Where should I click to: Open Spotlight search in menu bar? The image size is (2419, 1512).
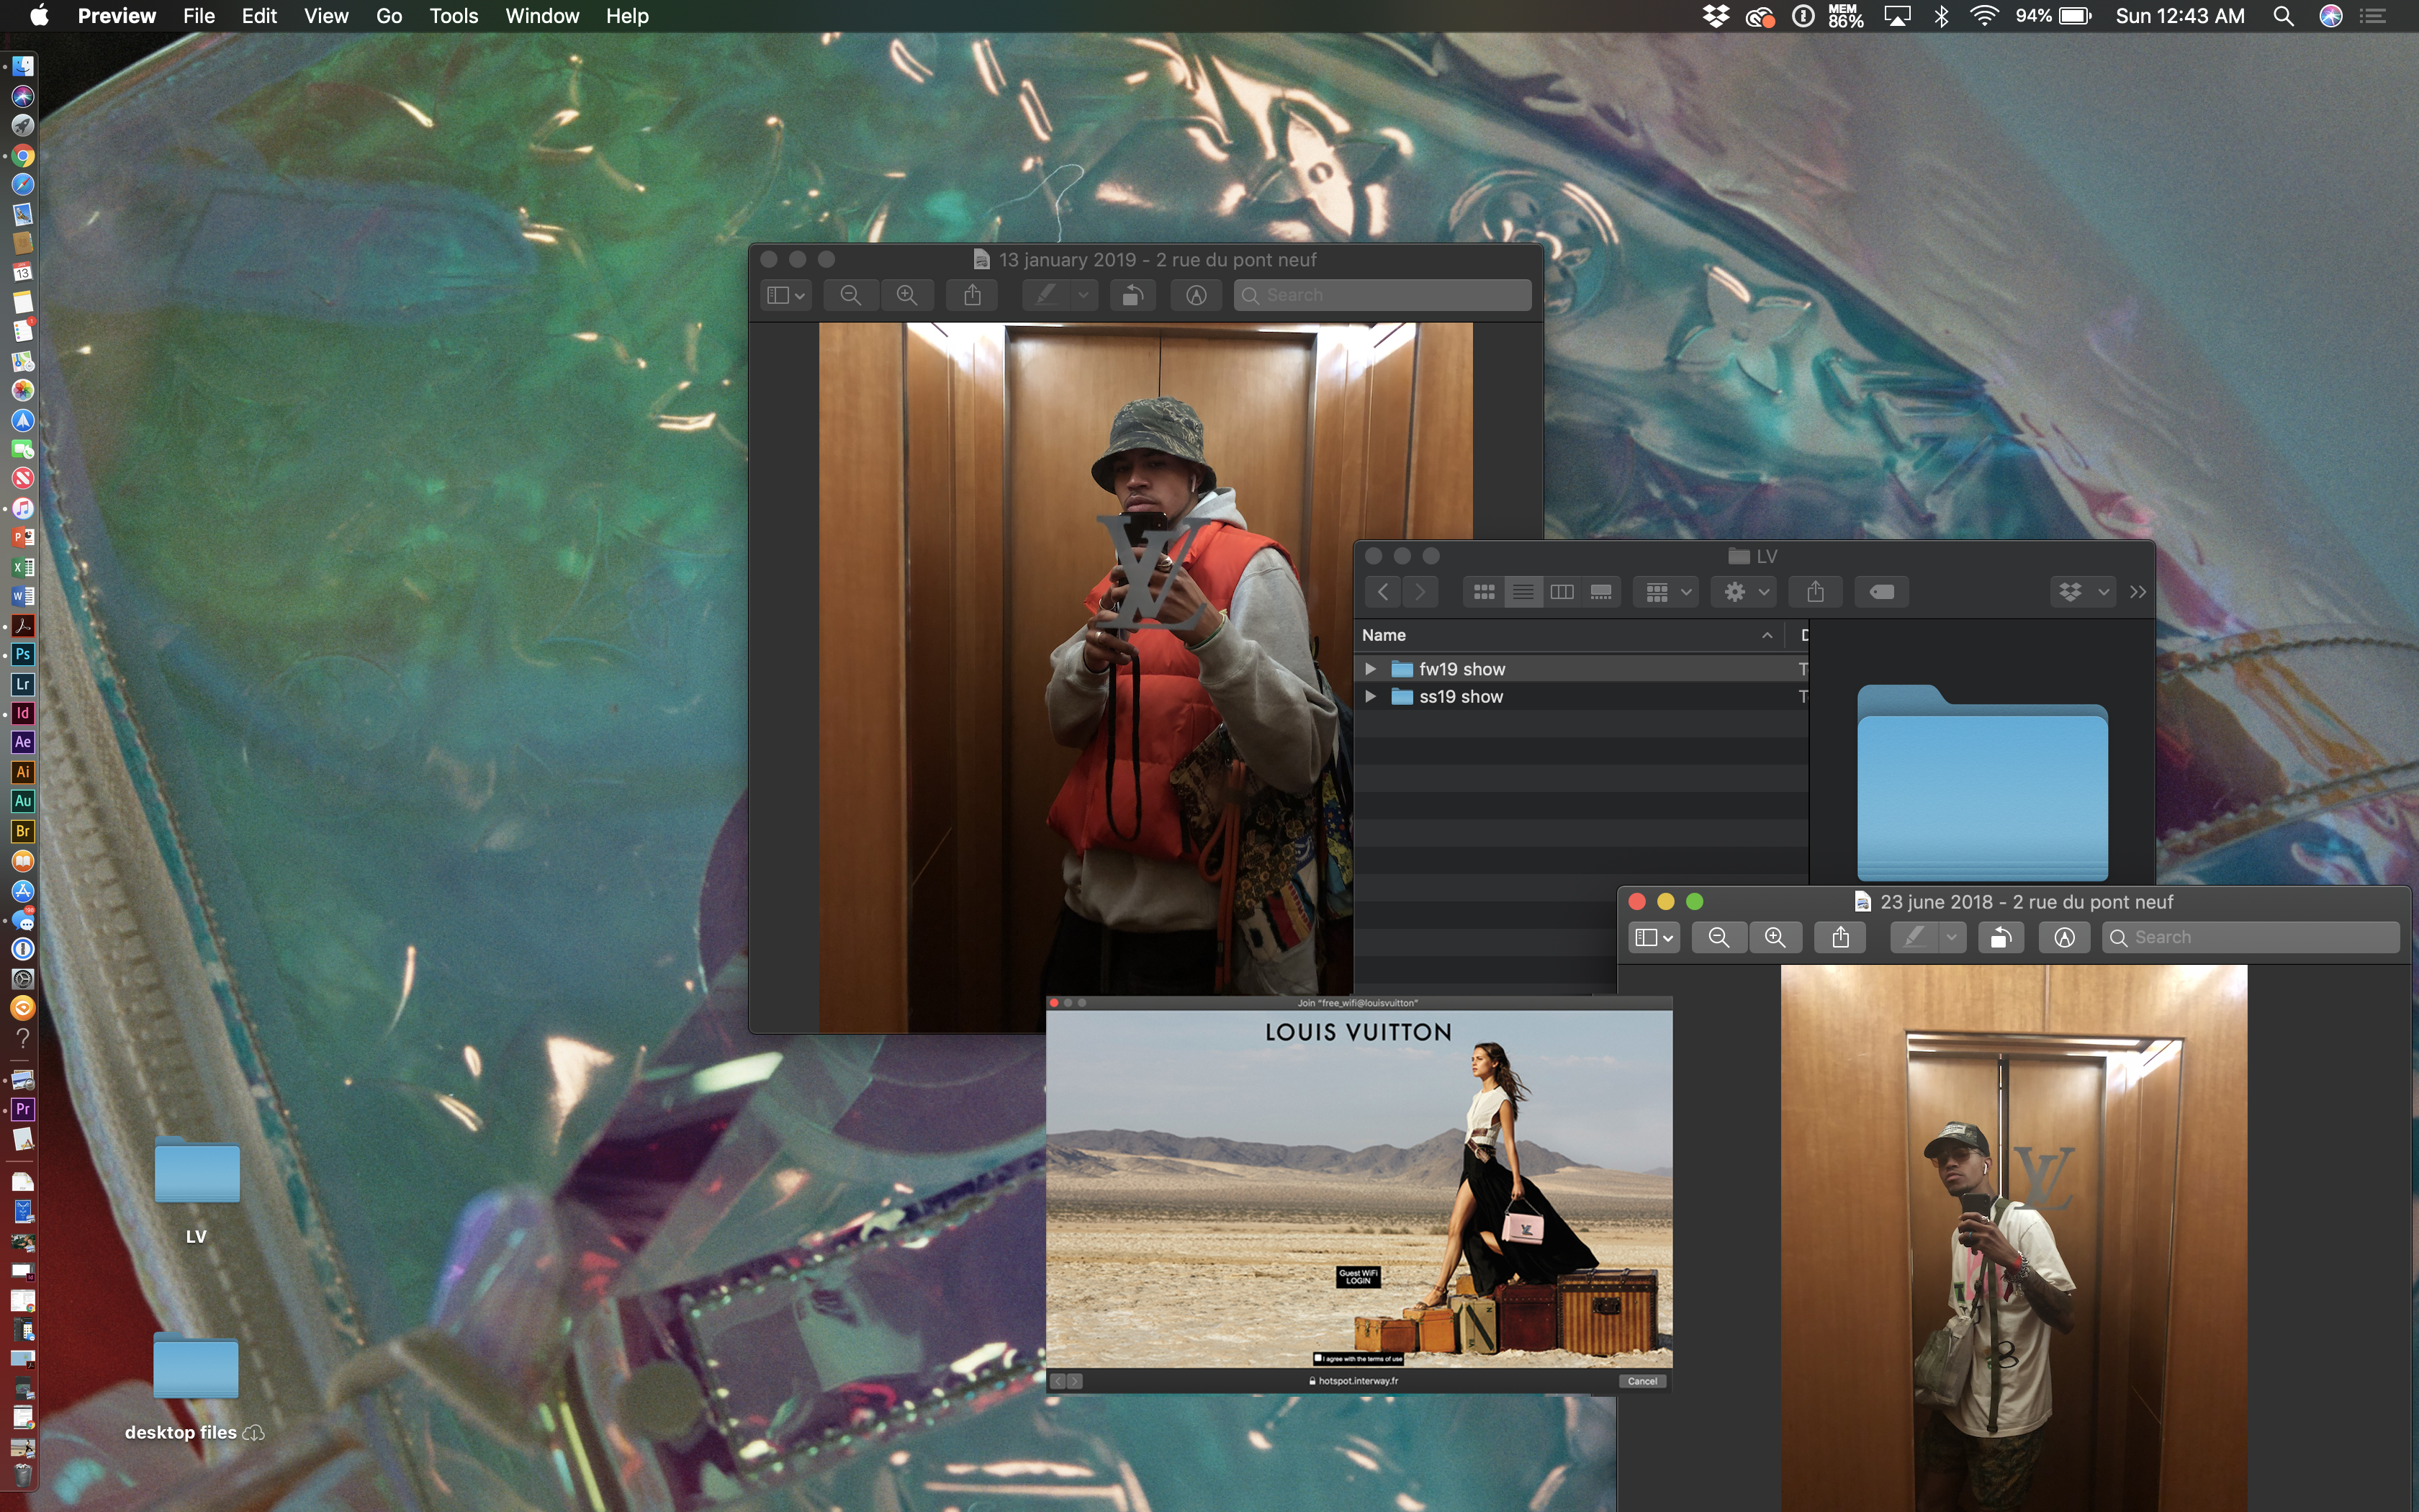(x=2283, y=16)
